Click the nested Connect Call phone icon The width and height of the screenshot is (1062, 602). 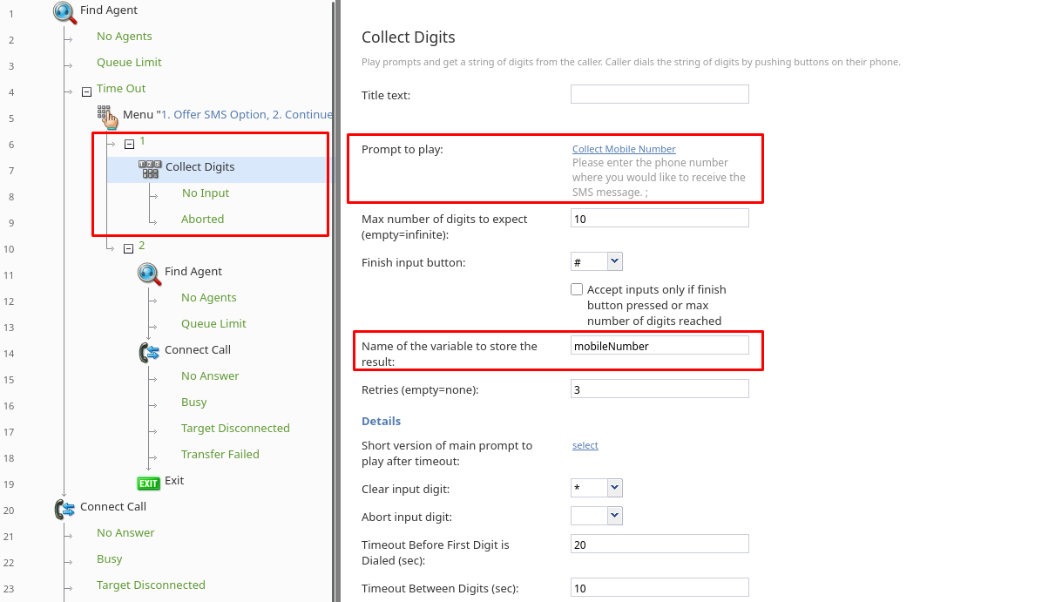click(x=149, y=351)
